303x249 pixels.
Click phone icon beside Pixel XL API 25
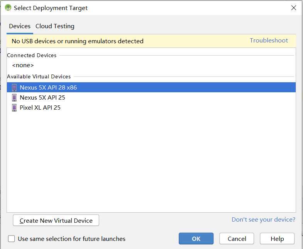pos(14,108)
